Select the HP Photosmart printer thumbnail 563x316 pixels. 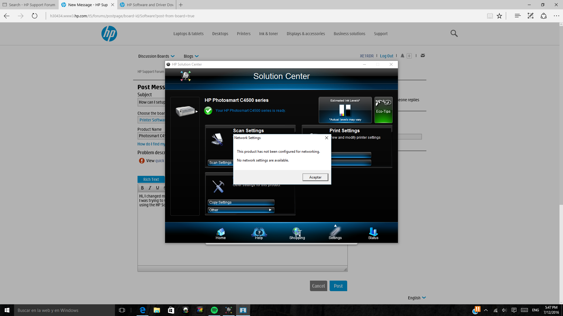point(185,111)
